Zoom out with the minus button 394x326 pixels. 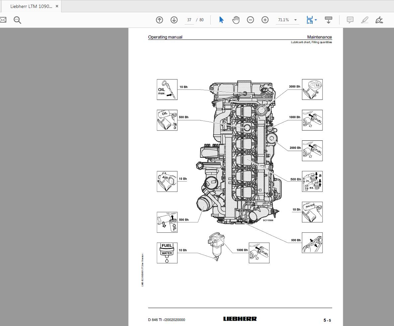coord(250,20)
